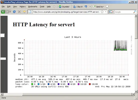Screen dimensions: 138x100
Task: Click the 465.7 ms now value
Action: point(90,79)
